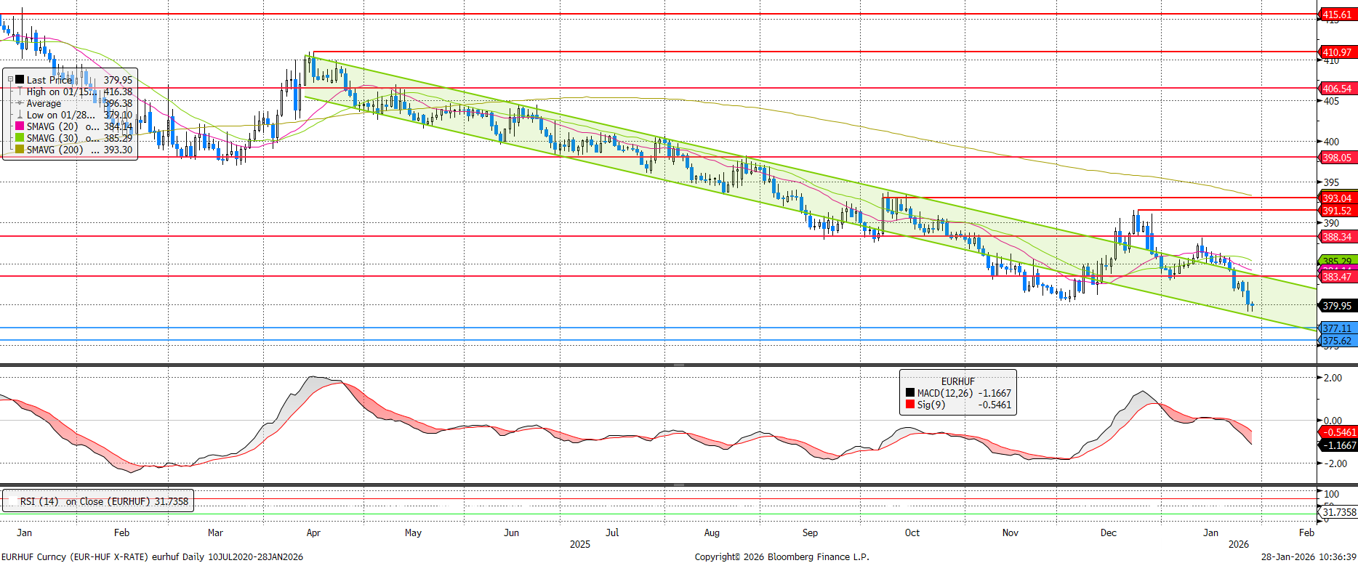This screenshot has width=1358, height=563.
Task: Select the 410.97 resistance level tag
Action: pyautogui.click(x=1337, y=52)
